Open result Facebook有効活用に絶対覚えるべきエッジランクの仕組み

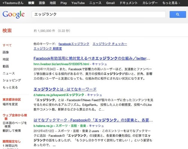pos(92,58)
